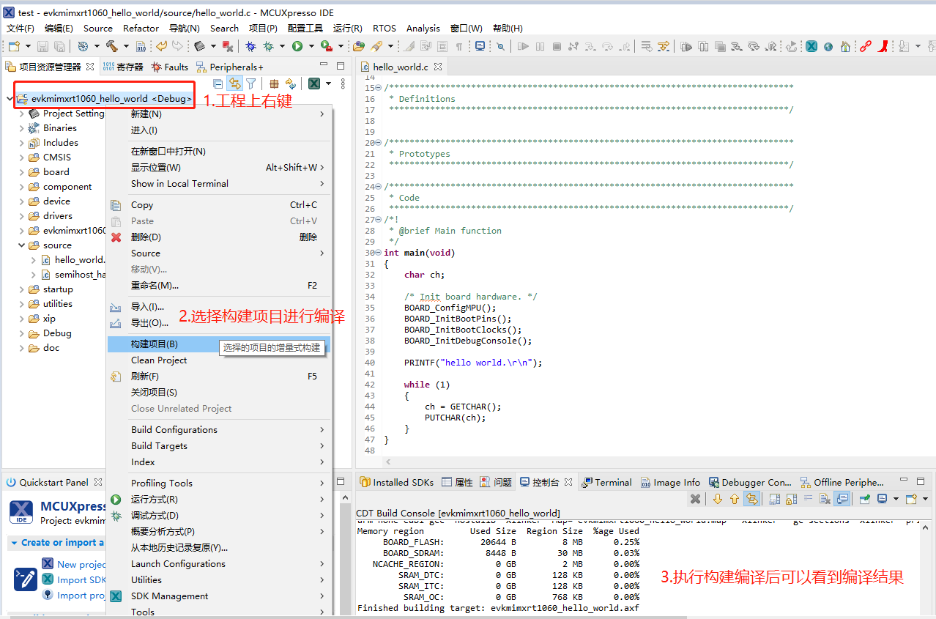Image resolution: width=936 pixels, height=619 pixels.
Task: Click the green X icon in explorer toolbar
Action: coord(314,84)
